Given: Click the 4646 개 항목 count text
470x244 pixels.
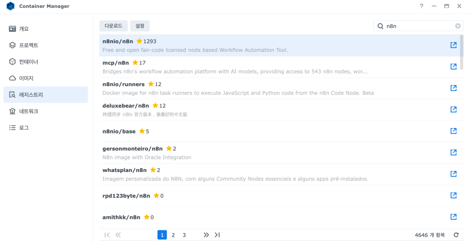Looking at the screenshot, I should [x=430, y=235].
